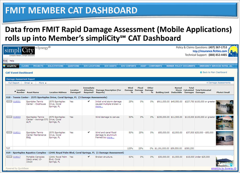This screenshot has width=240, height=173.
Task: Open the Help menu
Action: click(12, 61)
